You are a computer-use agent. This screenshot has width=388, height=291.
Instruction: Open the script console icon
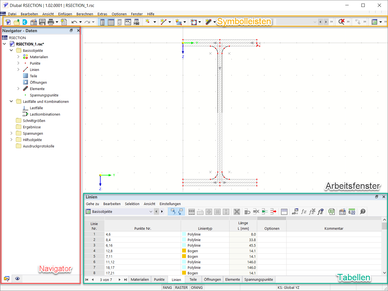click(128, 22)
